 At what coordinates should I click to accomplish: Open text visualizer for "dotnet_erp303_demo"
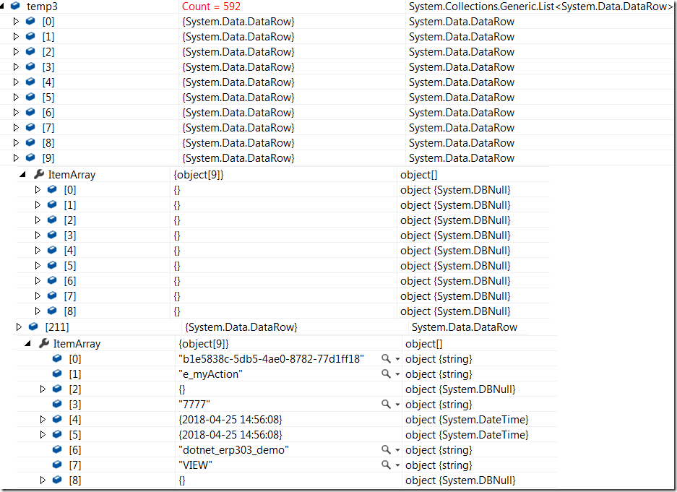tap(386, 449)
